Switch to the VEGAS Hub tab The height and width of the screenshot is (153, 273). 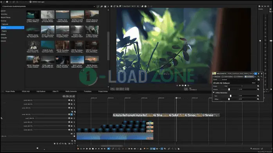coord(25,91)
